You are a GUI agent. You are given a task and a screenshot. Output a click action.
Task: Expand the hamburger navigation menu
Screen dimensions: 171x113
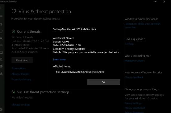pos(1,16)
